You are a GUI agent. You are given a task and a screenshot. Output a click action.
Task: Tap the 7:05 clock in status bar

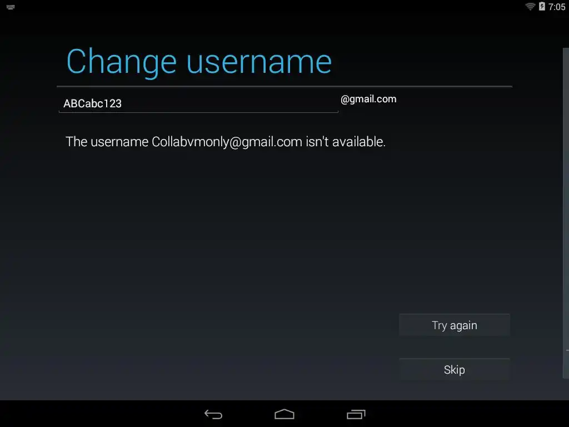pyautogui.click(x=557, y=7)
